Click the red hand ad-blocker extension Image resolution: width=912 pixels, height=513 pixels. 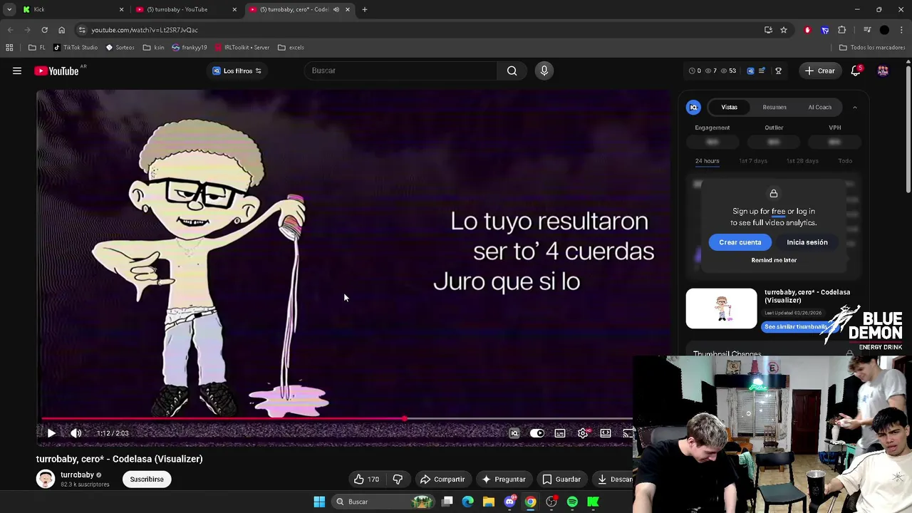tap(807, 30)
